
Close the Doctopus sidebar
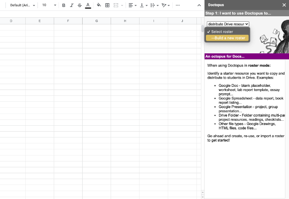tap(284, 5)
